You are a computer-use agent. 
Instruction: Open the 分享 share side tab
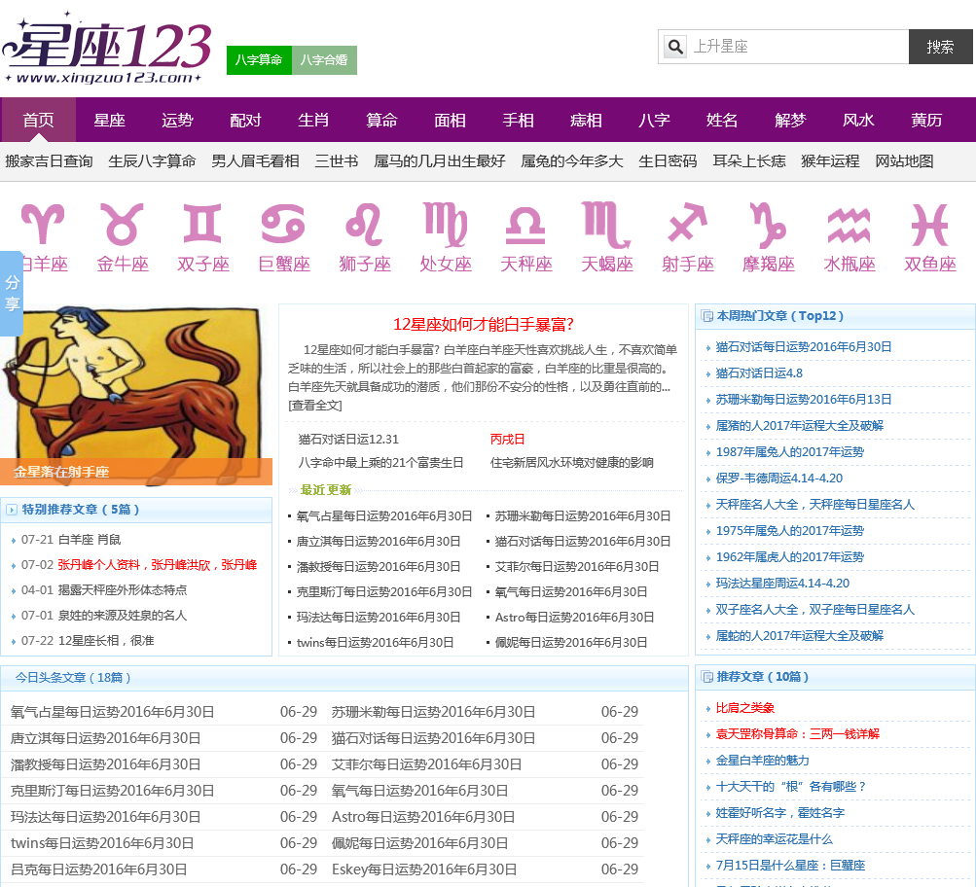click(x=12, y=293)
